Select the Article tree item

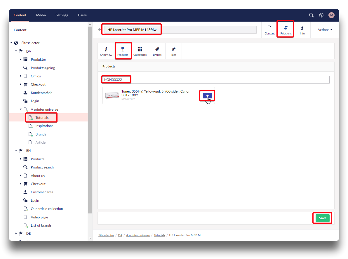pyautogui.click(x=40, y=142)
